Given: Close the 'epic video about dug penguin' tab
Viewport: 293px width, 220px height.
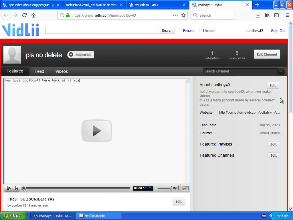Looking at the screenshot, I should pos(58,5).
